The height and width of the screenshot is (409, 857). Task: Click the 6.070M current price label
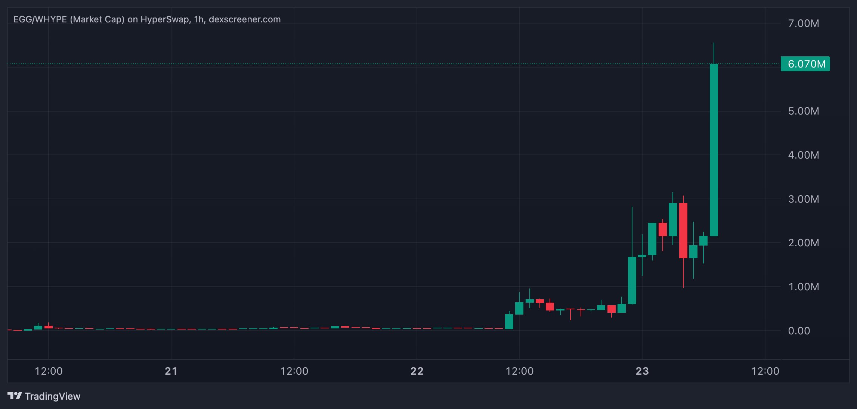[805, 64]
